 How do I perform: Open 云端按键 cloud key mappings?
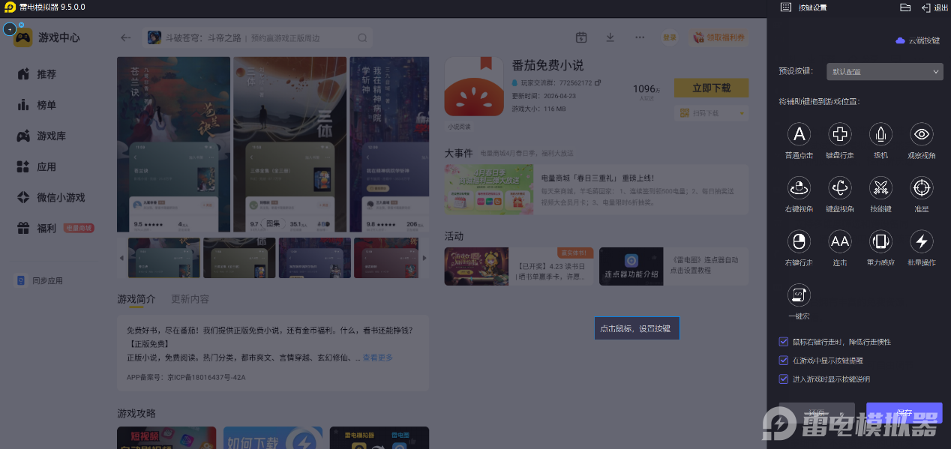pos(918,40)
